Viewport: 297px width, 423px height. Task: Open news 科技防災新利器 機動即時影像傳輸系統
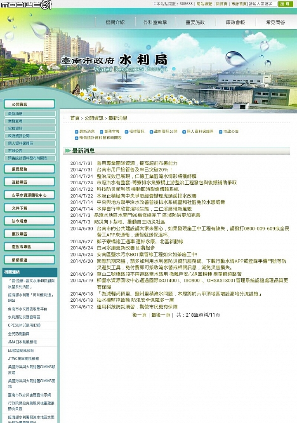click(x=138, y=189)
